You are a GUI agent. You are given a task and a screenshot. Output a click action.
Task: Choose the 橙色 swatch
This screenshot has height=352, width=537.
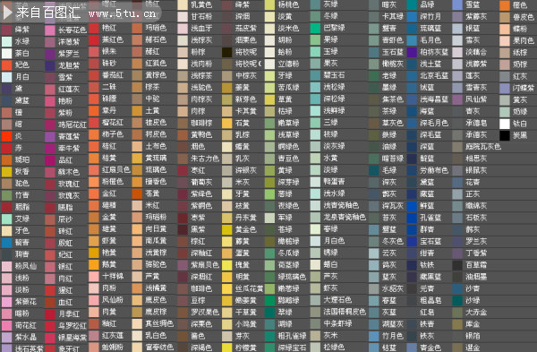[505, 5]
